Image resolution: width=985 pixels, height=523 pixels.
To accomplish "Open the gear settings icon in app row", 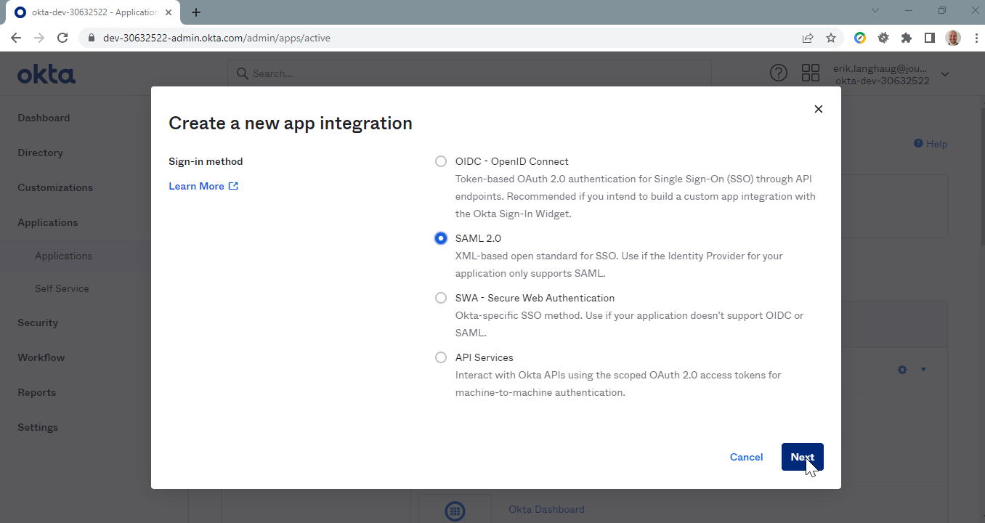I will (902, 370).
